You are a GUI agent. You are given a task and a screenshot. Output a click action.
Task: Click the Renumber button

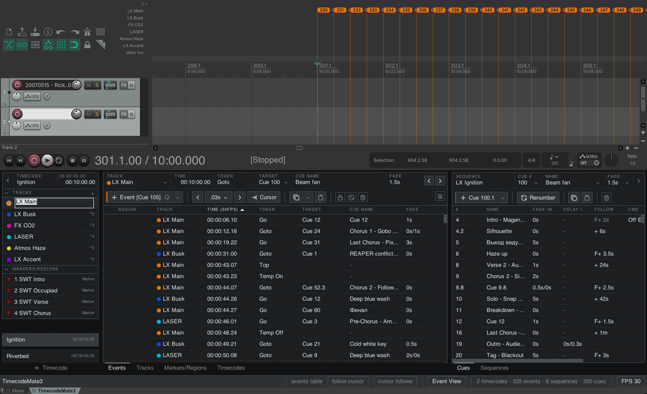[x=538, y=198]
